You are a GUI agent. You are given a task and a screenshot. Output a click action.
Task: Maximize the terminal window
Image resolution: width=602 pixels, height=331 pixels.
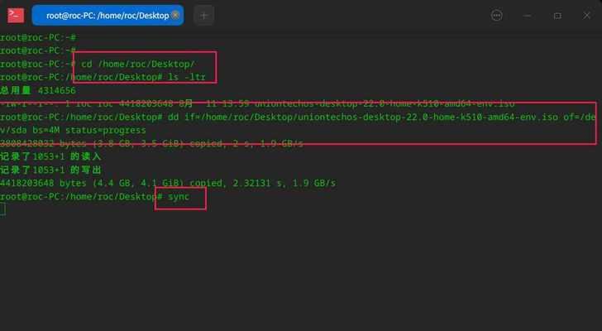tap(557, 16)
